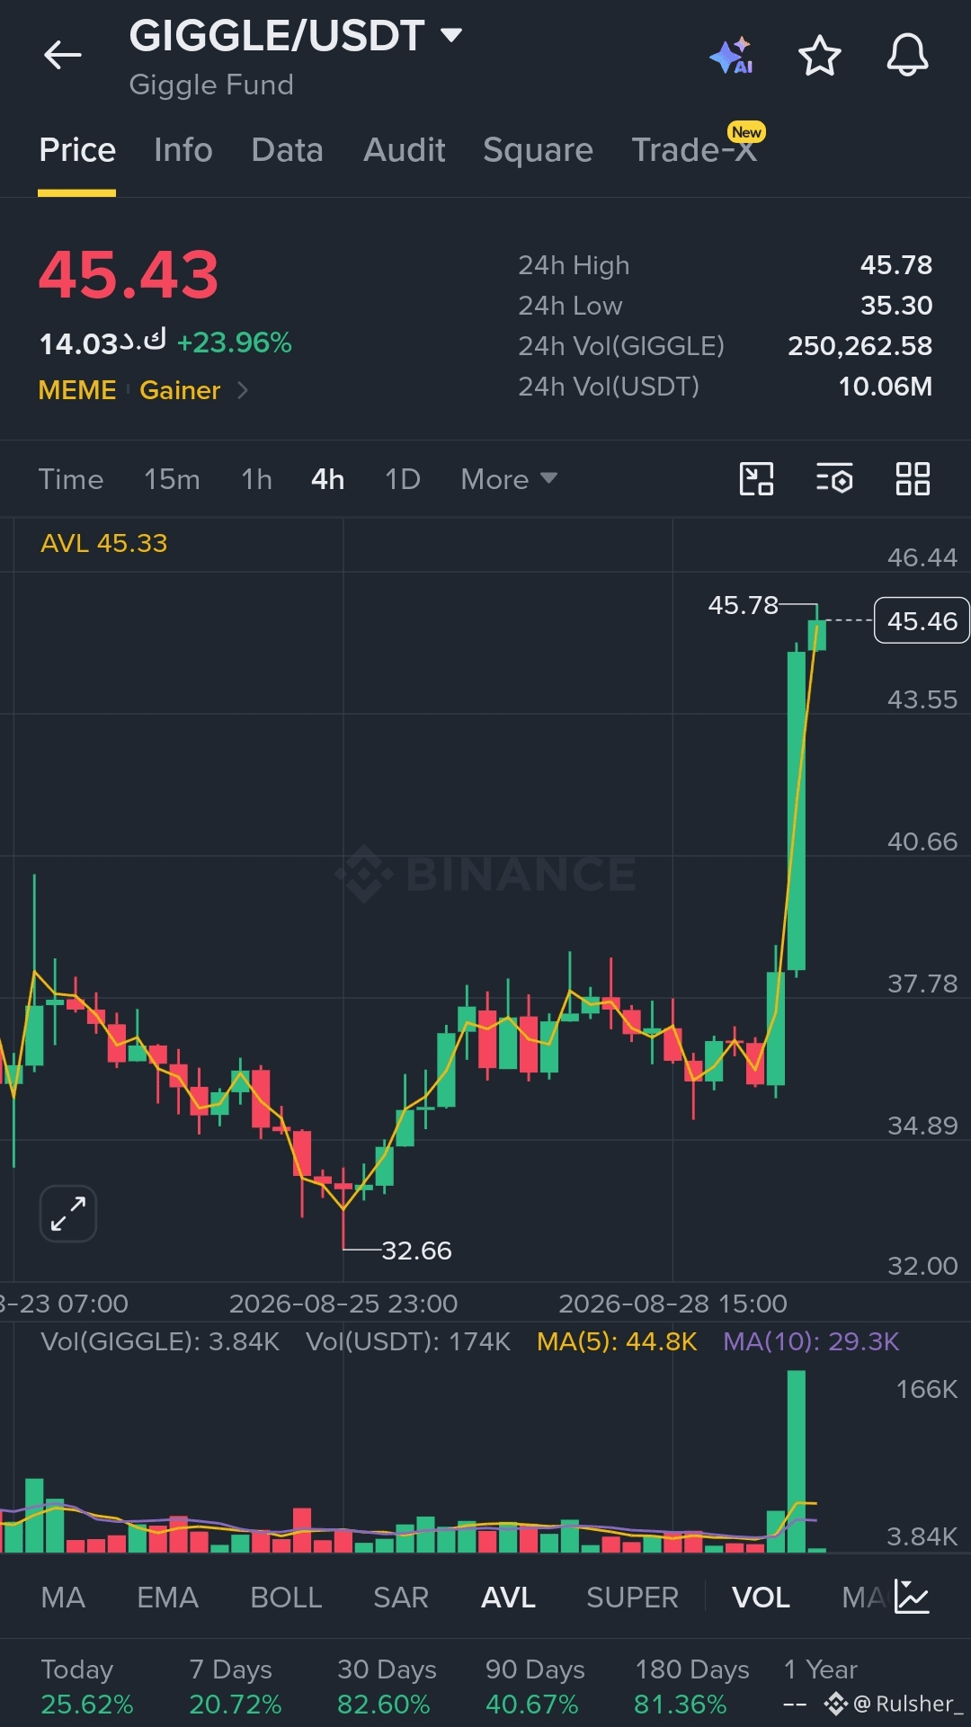Tap the AVL 45.33 indicator label
971x1727 pixels.
(x=104, y=543)
